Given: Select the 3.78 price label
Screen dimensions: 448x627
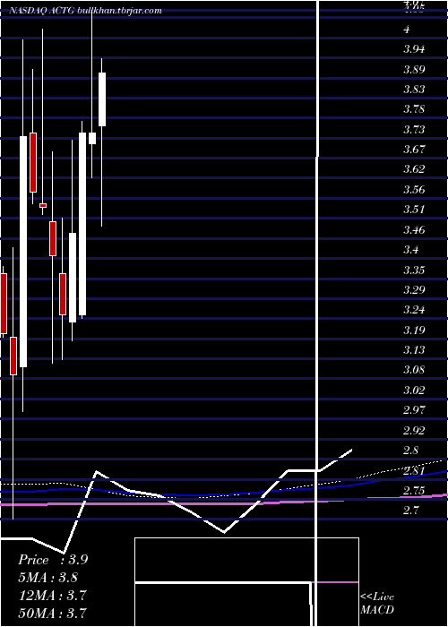Looking at the screenshot, I should pyautogui.click(x=414, y=109).
